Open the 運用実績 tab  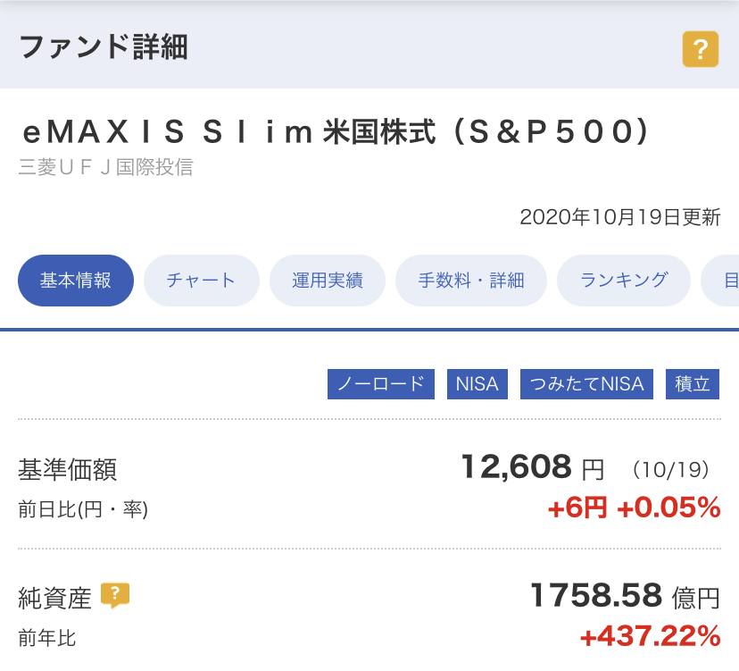pyautogui.click(x=327, y=281)
